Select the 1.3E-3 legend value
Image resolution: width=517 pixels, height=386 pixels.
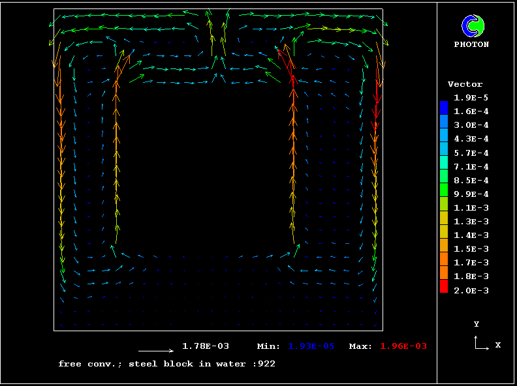click(471, 222)
